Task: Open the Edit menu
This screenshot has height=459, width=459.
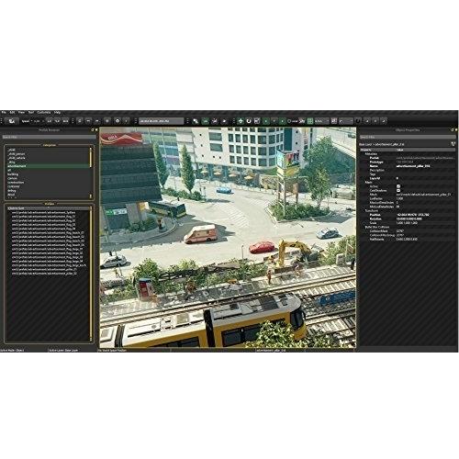Action: point(12,112)
